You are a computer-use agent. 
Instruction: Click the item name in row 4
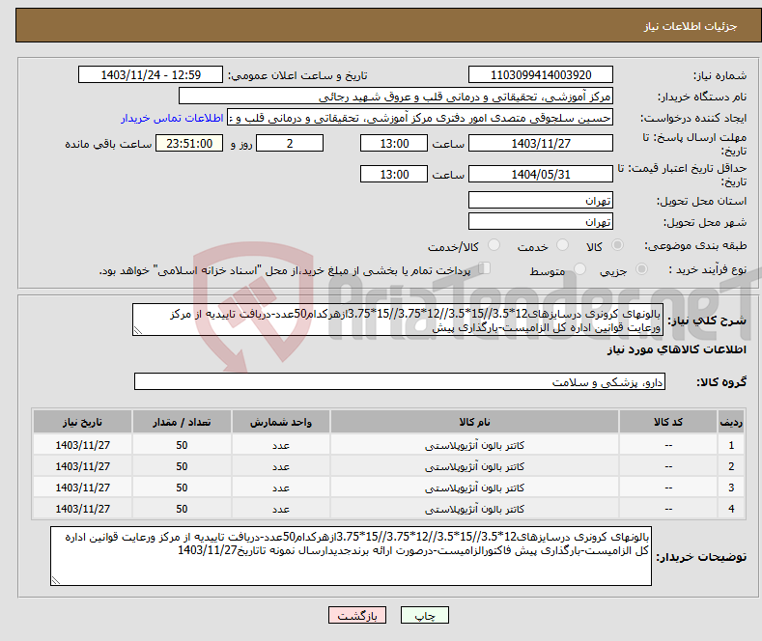click(x=474, y=510)
